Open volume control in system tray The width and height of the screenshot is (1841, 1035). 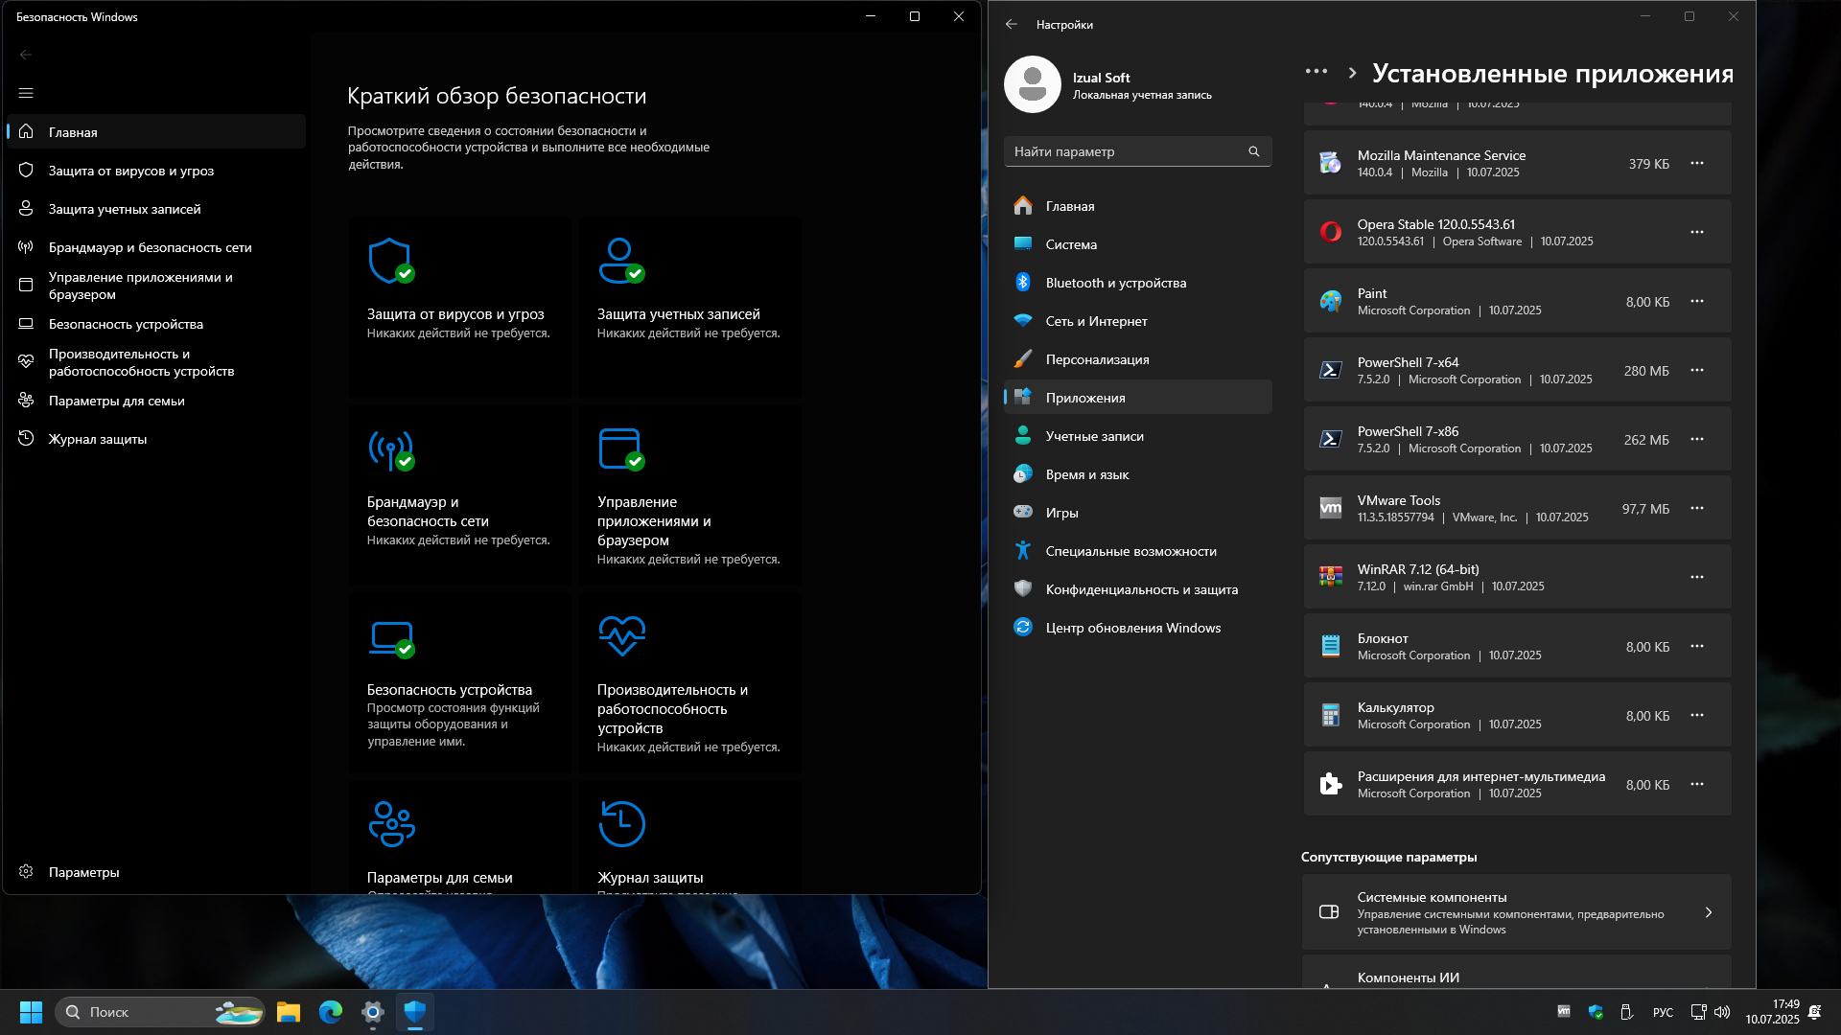pyautogui.click(x=1722, y=1012)
